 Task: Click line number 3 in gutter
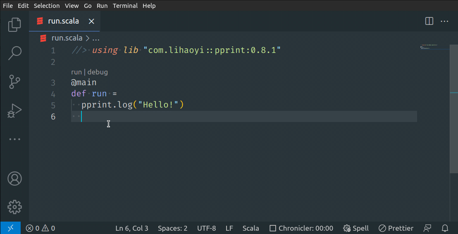[53, 83]
